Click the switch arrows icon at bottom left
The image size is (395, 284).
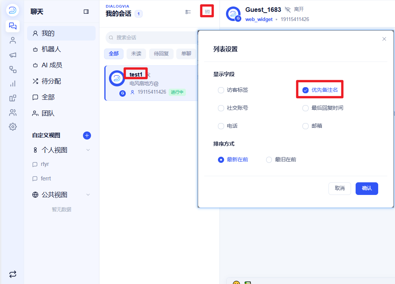[x=13, y=274]
